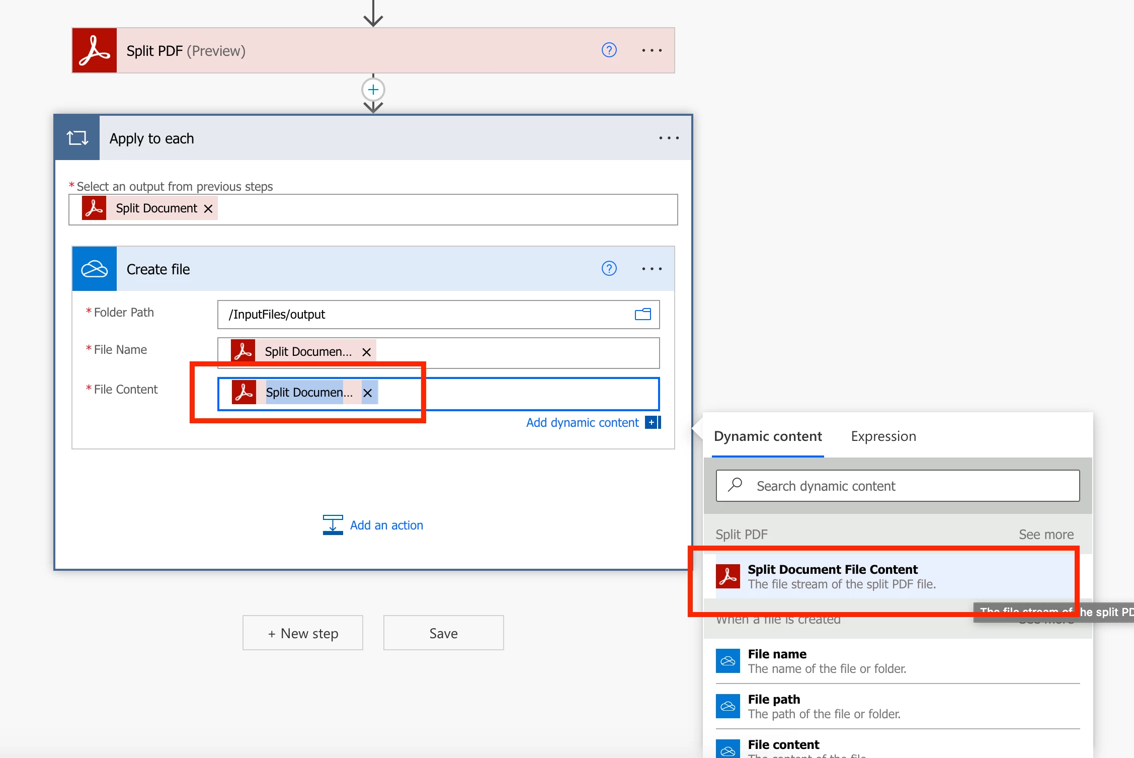Click the Save button
Screen dimensions: 1134x758
coord(443,633)
